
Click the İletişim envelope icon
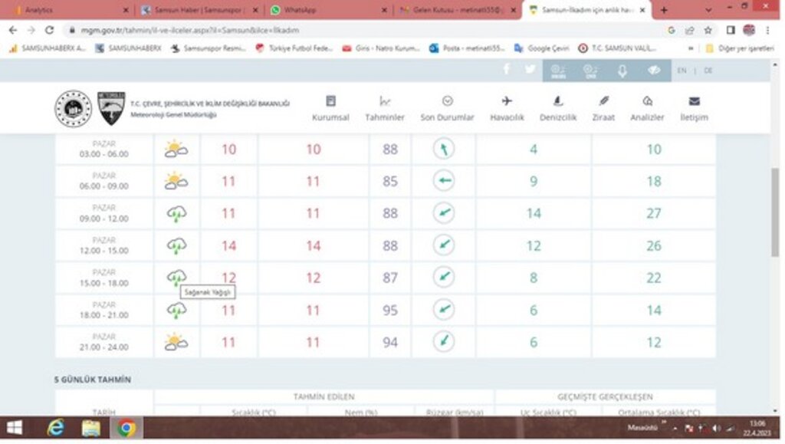click(x=694, y=101)
